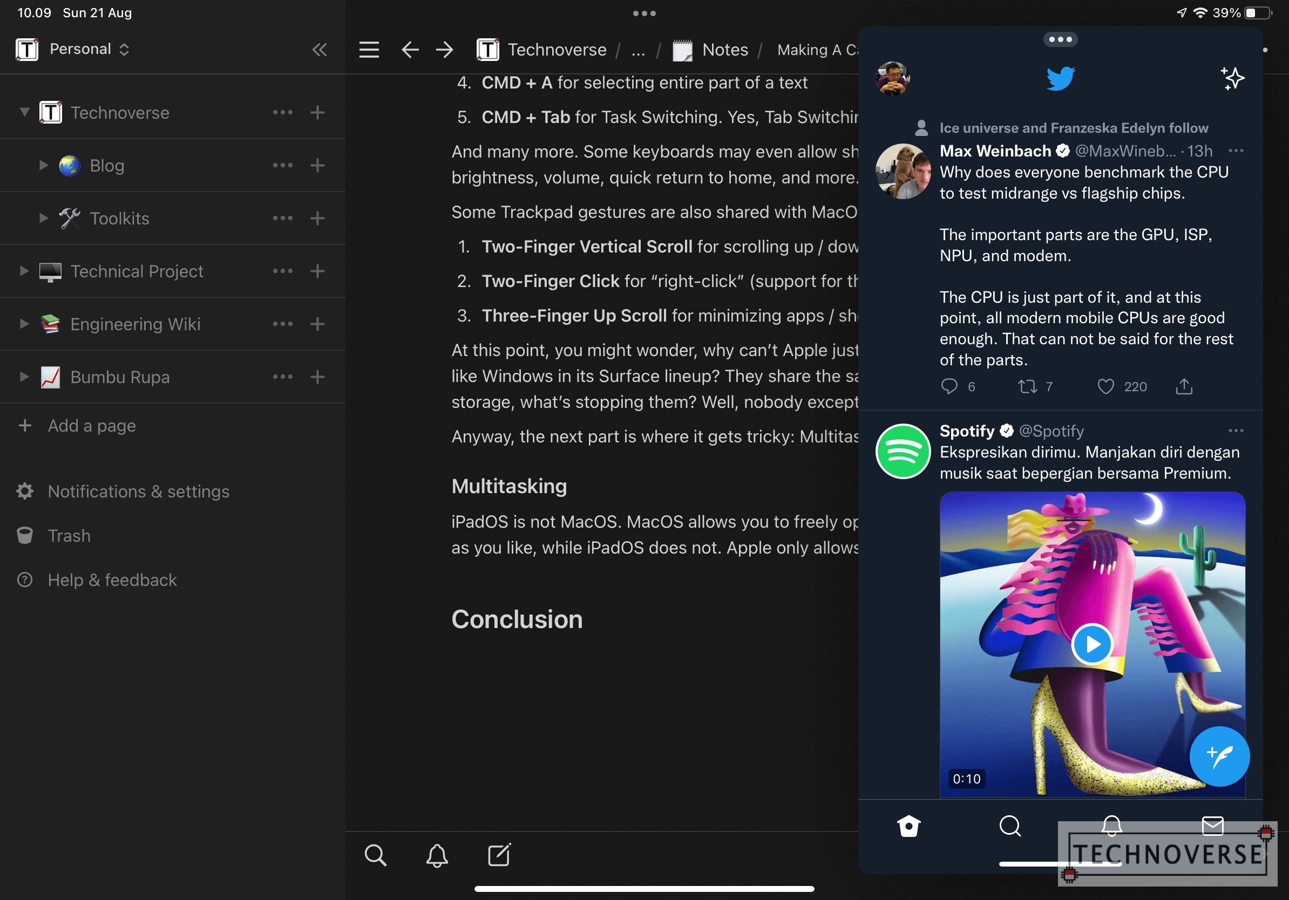
Task: Collapse the Technical Project sidebar entry
Action: click(x=22, y=270)
